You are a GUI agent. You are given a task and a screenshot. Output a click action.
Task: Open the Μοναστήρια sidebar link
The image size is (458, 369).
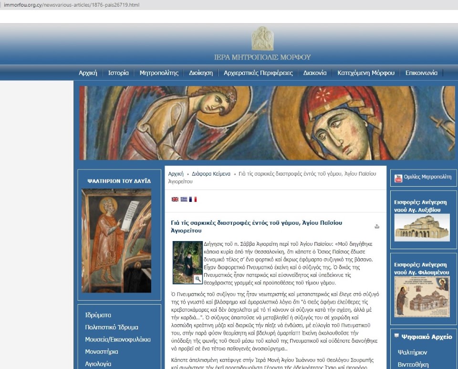tap(102, 351)
